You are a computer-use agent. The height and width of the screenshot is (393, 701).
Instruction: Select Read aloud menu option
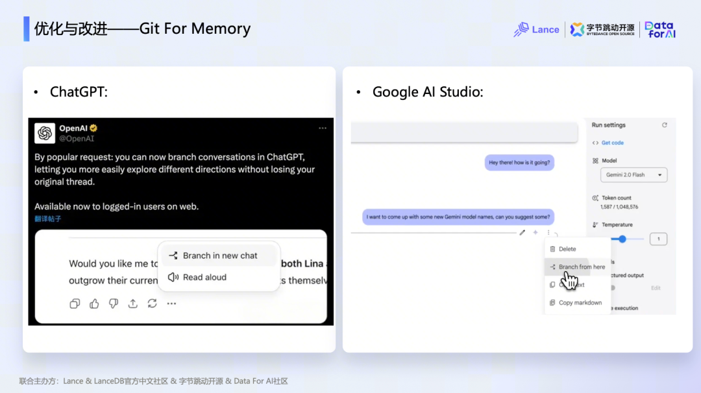point(219,278)
